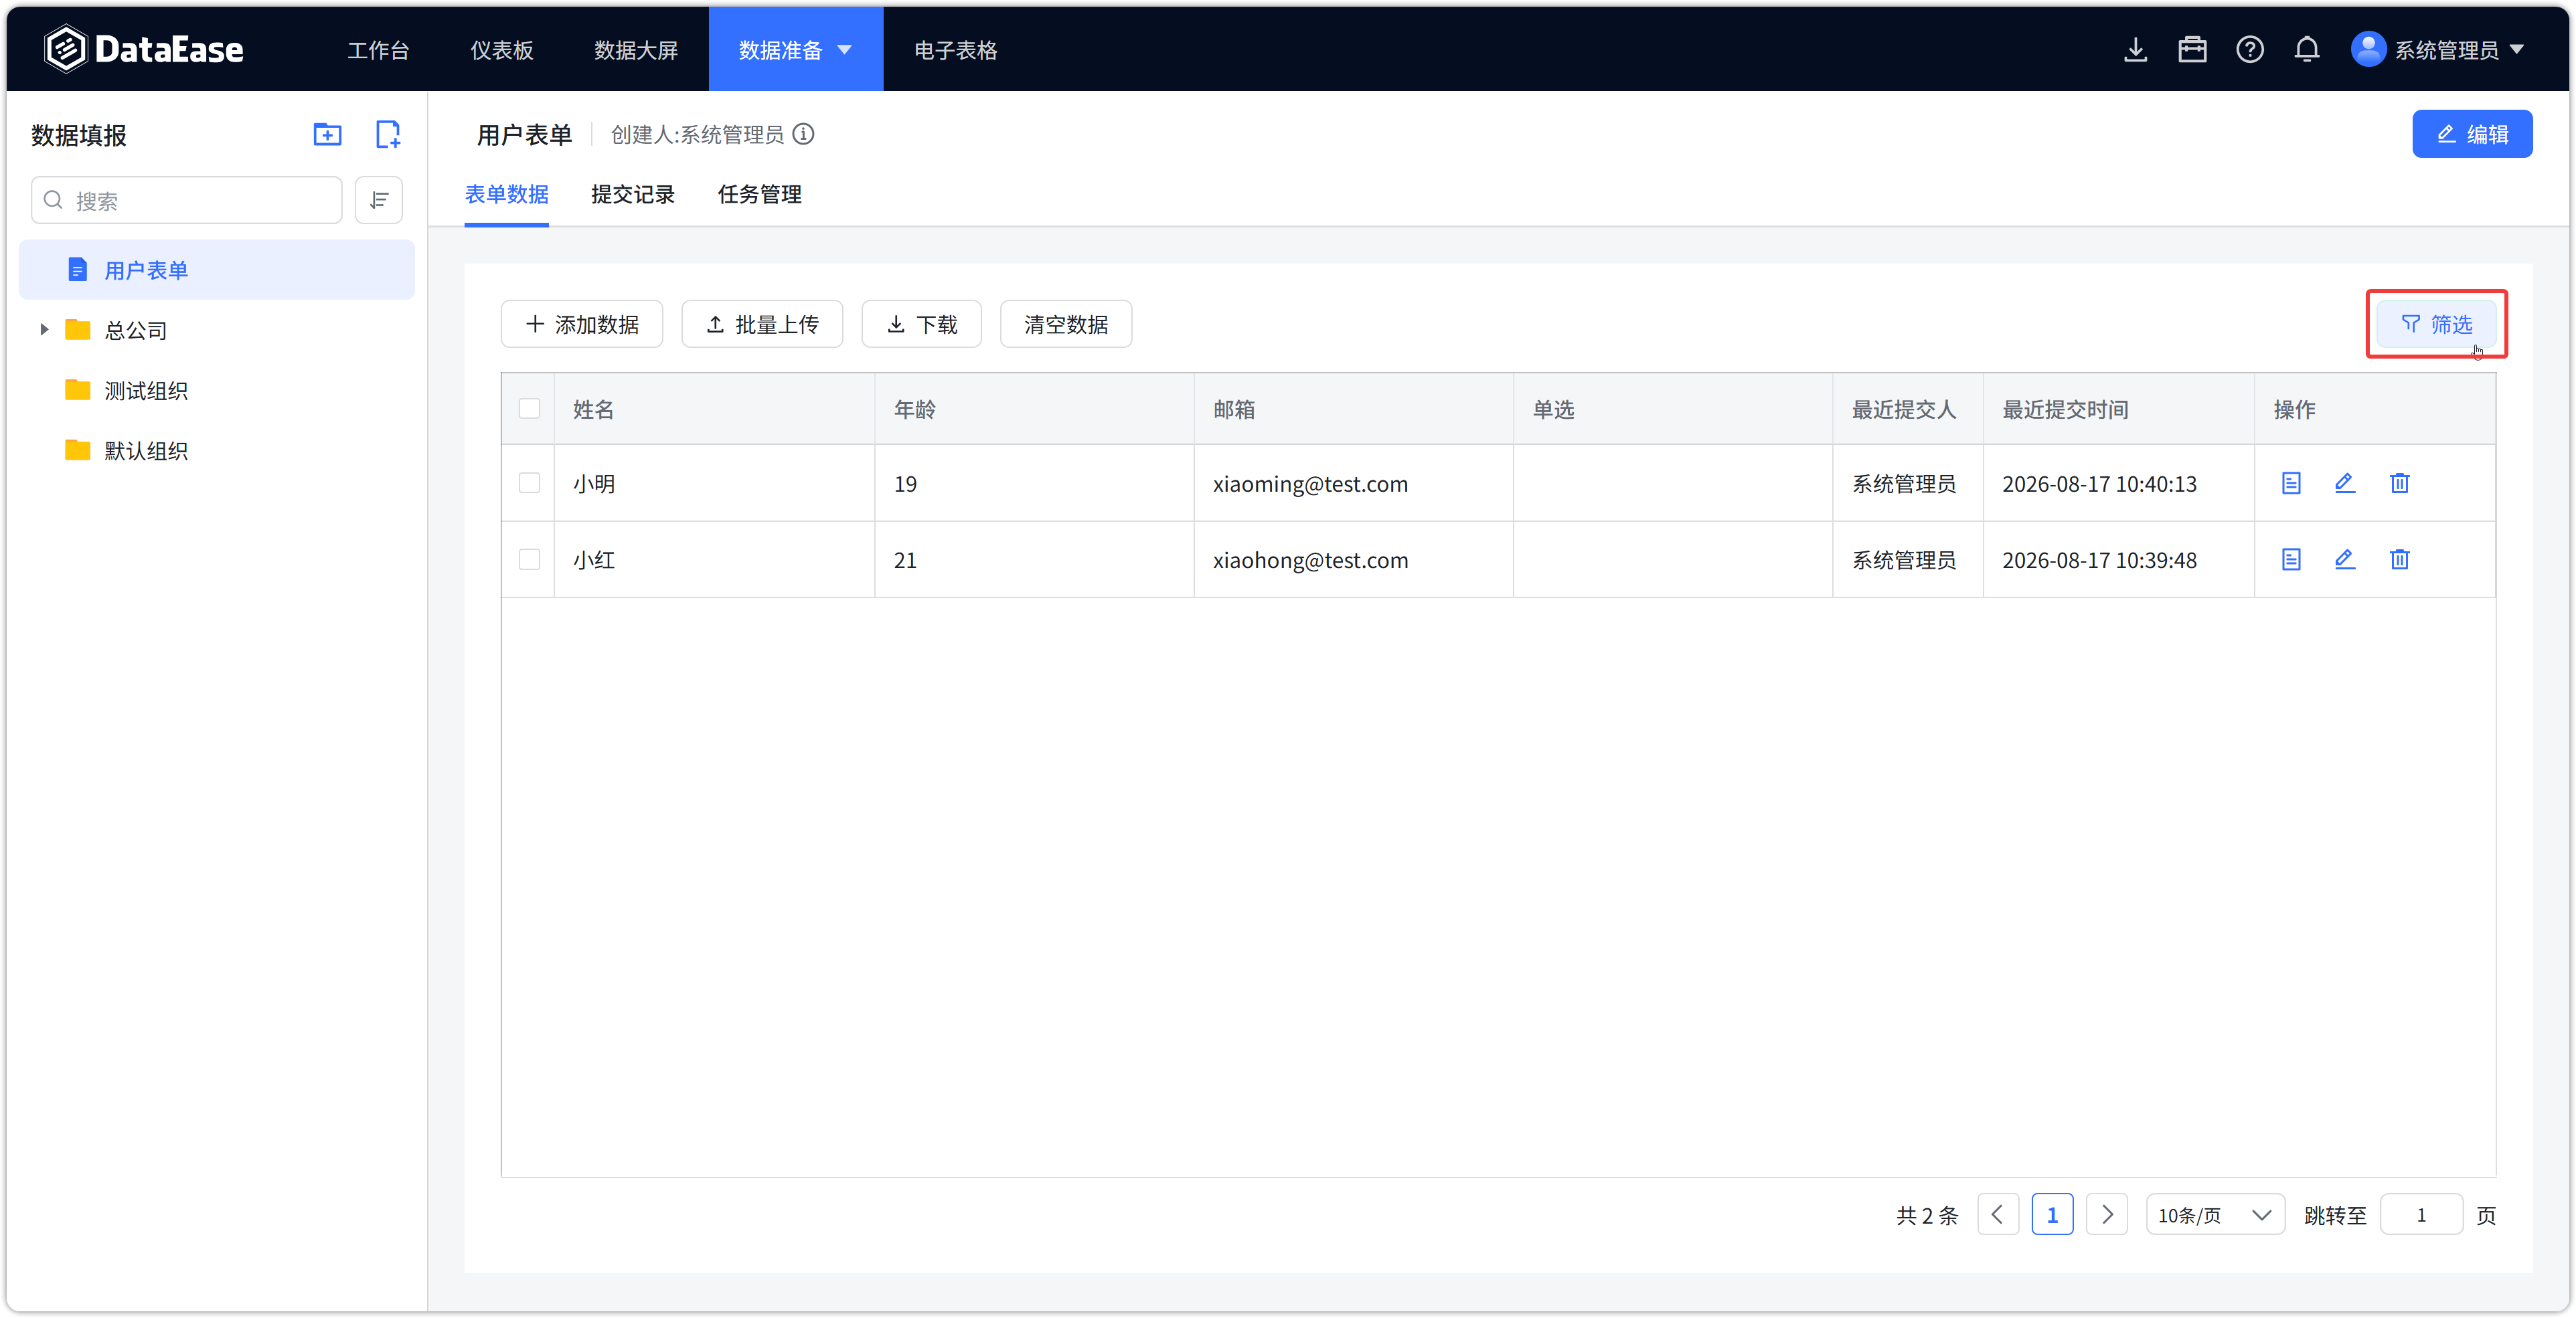Click the sort icon beside search box
2576x1318 pixels.
[x=379, y=200]
